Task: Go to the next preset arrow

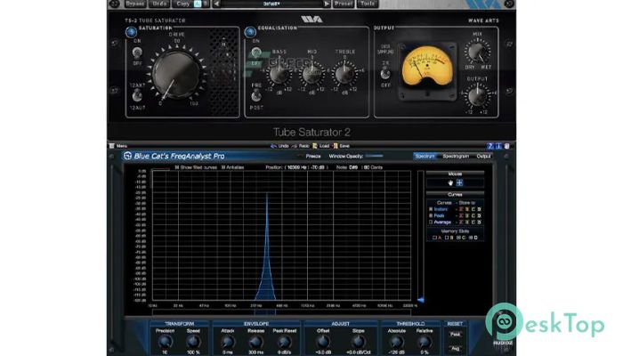Action: [327, 4]
